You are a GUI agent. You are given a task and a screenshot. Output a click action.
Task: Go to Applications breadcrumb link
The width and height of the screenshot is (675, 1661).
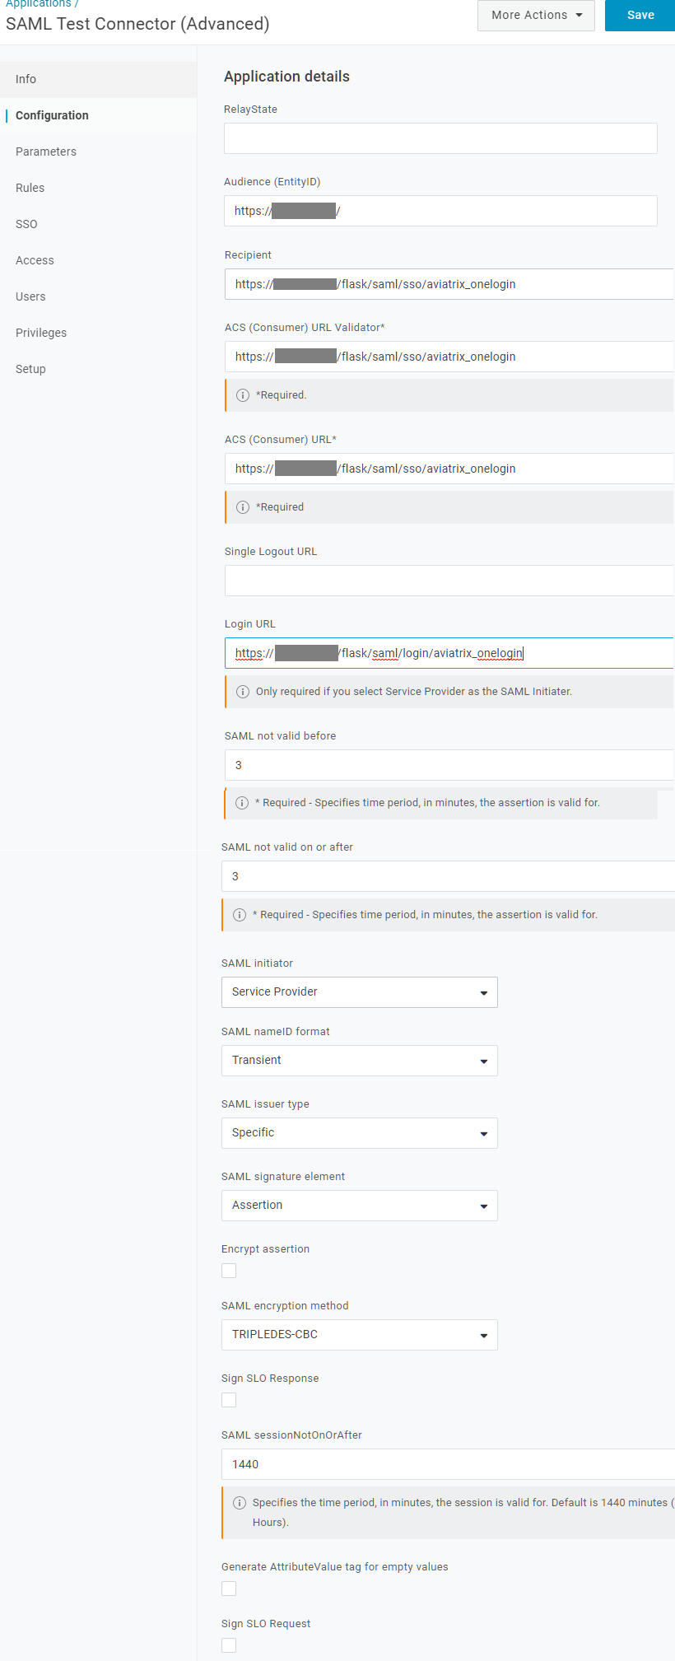click(x=38, y=4)
